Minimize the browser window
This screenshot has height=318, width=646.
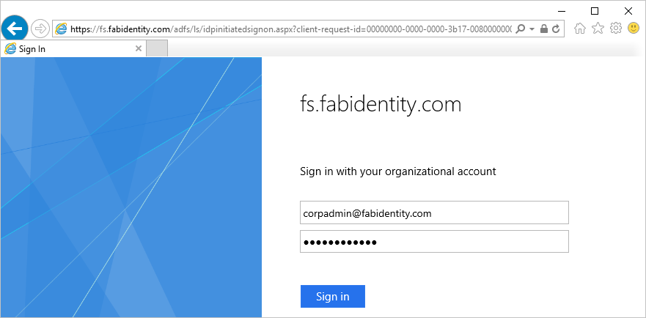coord(561,10)
